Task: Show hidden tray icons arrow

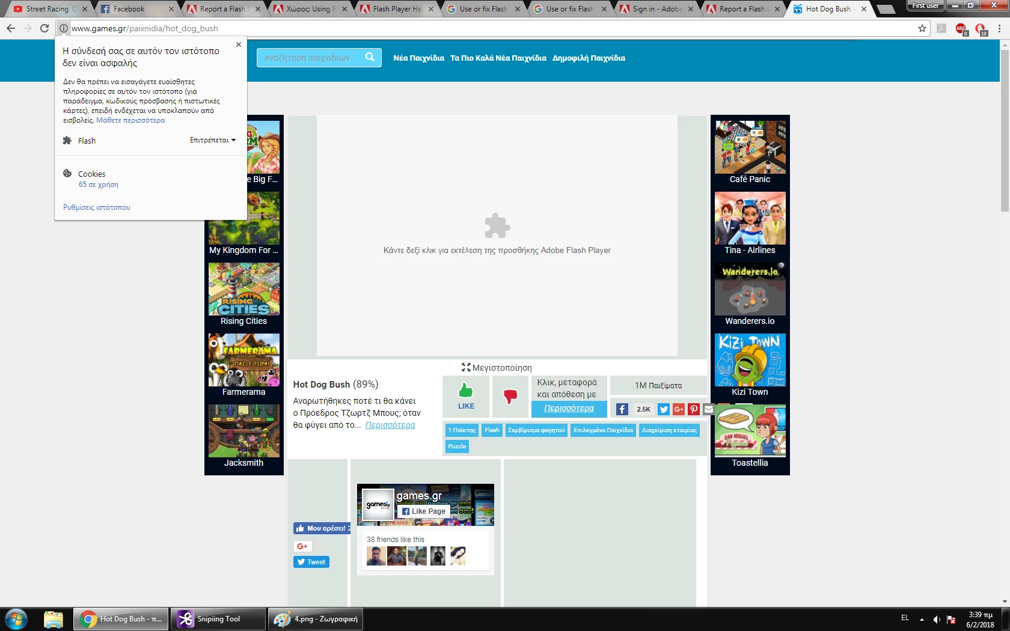Action: 922,619
